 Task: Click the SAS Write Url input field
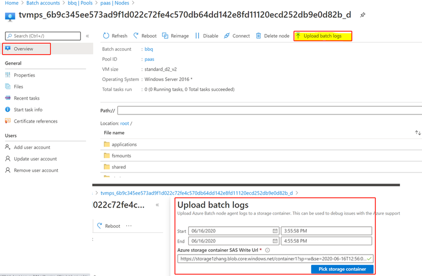[x=275, y=259]
